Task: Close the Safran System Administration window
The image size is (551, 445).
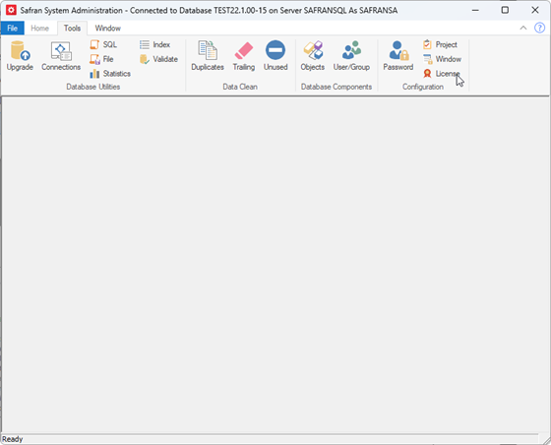Action: [535, 10]
